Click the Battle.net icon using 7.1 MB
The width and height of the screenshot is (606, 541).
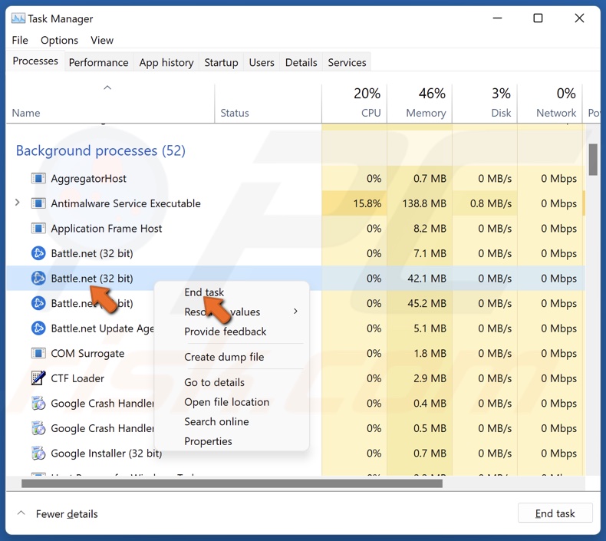tap(38, 253)
